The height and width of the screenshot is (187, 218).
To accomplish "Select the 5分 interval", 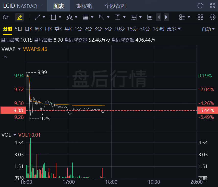I will click(108, 29).
